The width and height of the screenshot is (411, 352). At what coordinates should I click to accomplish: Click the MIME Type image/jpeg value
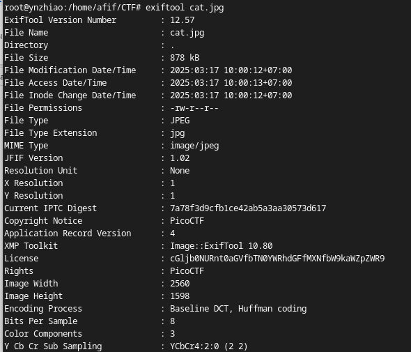[x=194, y=146]
